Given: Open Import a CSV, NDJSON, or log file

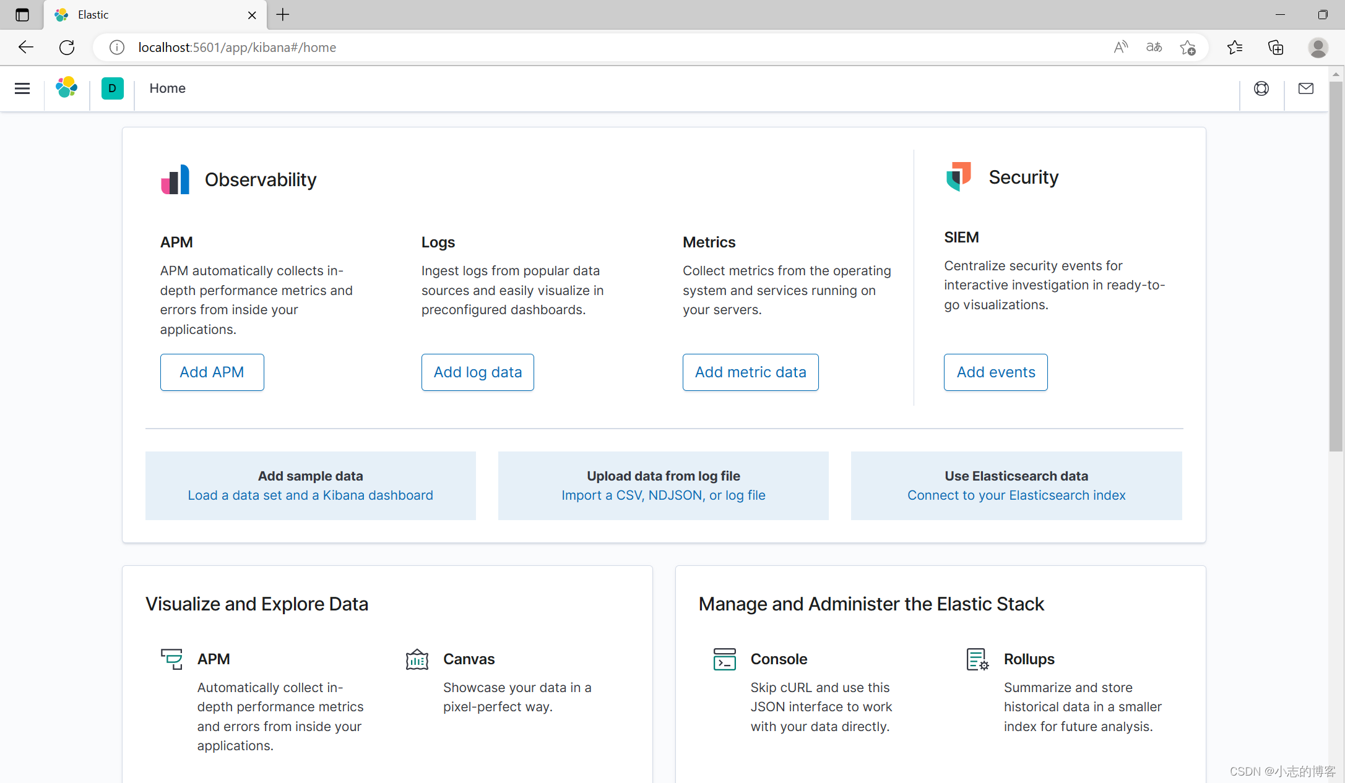Looking at the screenshot, I should (x=663, y=495).
